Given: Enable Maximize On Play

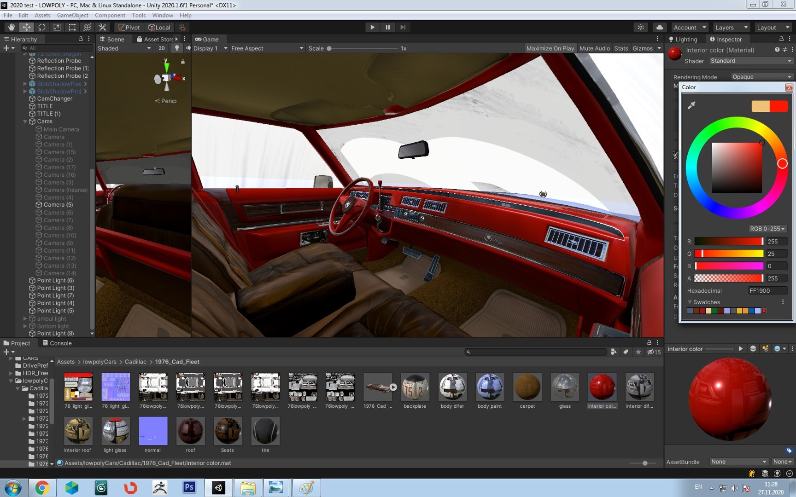Looking at the screenshot, I should coord(550,48).
